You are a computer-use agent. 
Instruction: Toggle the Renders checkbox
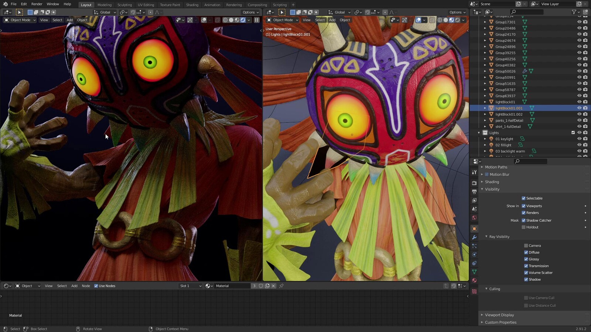coord(523,213)
